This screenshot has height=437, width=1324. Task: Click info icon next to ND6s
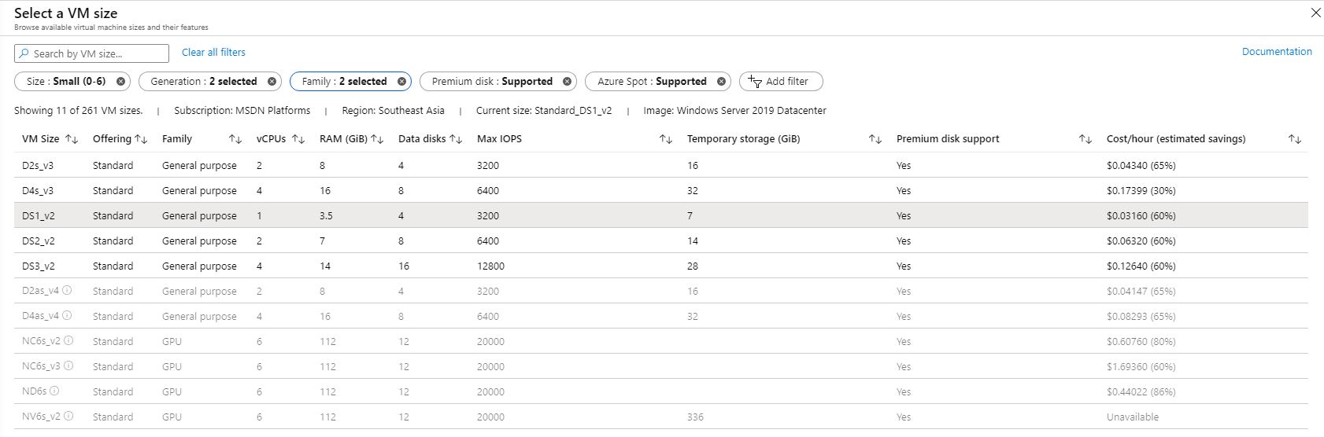[x=54, y=391]
